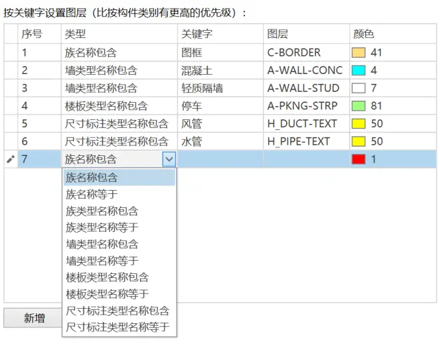440x348 pixels.
Task: Click the layer cell H_DUCT-TEXT
Action: (307, 123)
